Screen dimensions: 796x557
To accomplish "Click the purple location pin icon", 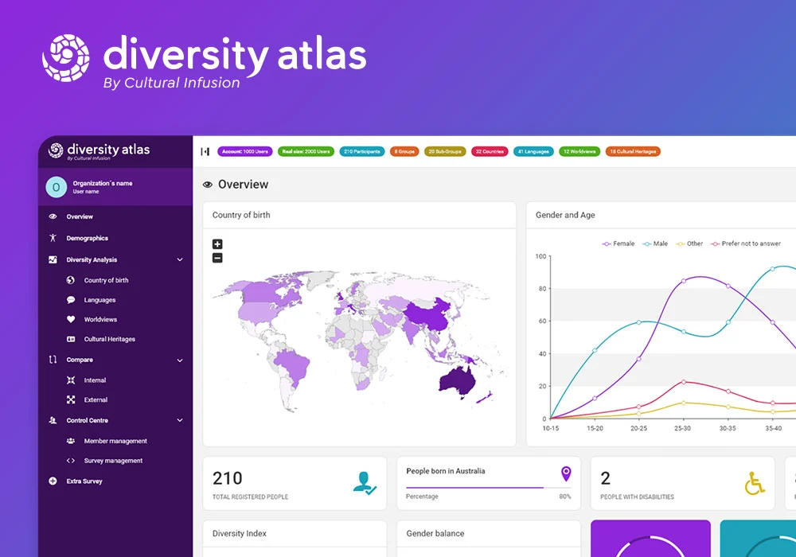I will (x=566, y=473).
